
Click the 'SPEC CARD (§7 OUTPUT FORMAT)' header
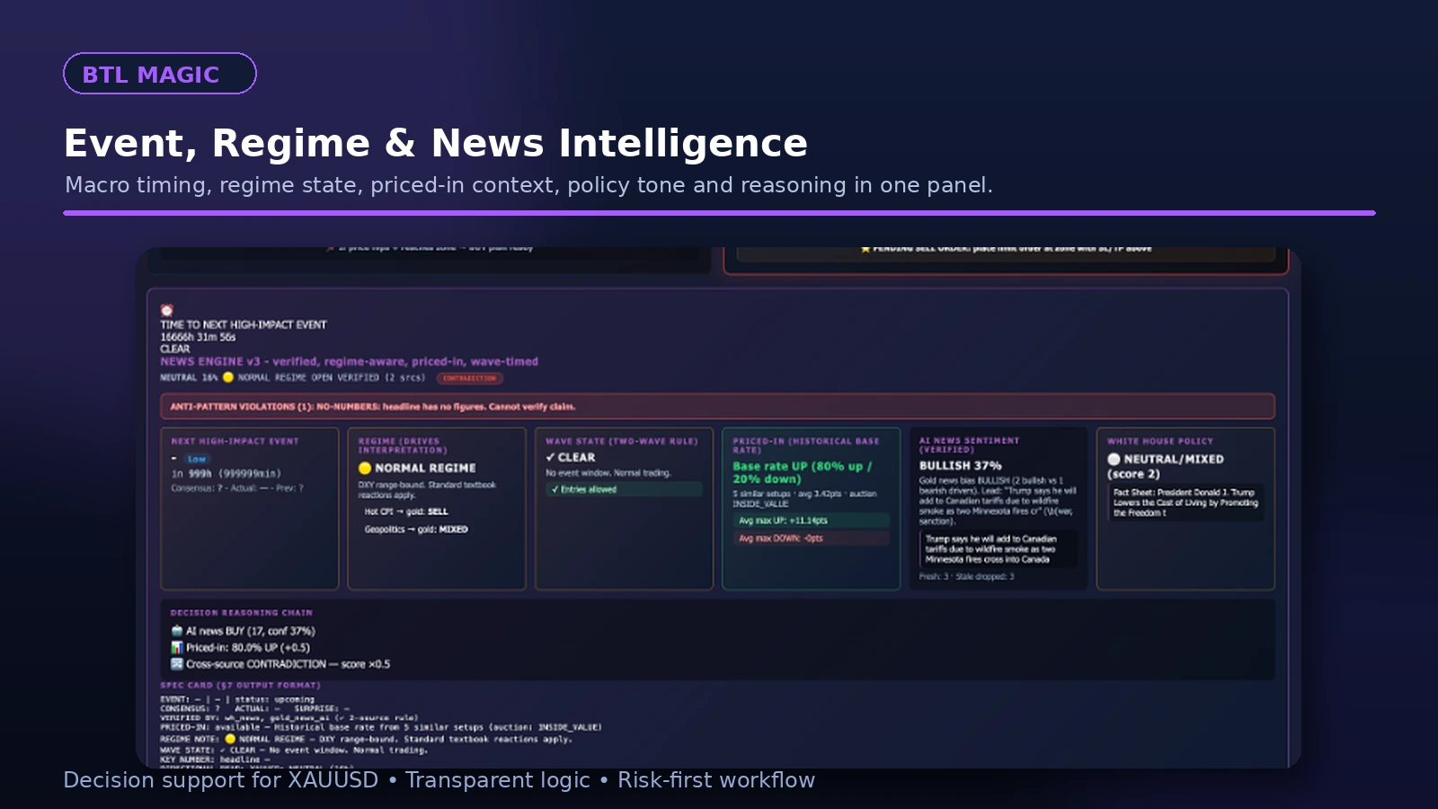point(240,685)
